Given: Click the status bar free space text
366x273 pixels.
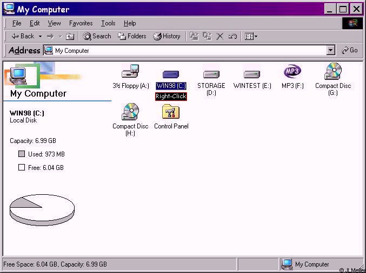Looking at the screenshot, I should coord(55,264).
